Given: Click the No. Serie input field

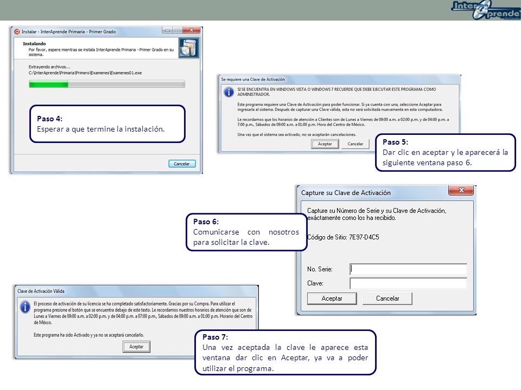Looking at the screenshot, I should (x=408, y=269).
